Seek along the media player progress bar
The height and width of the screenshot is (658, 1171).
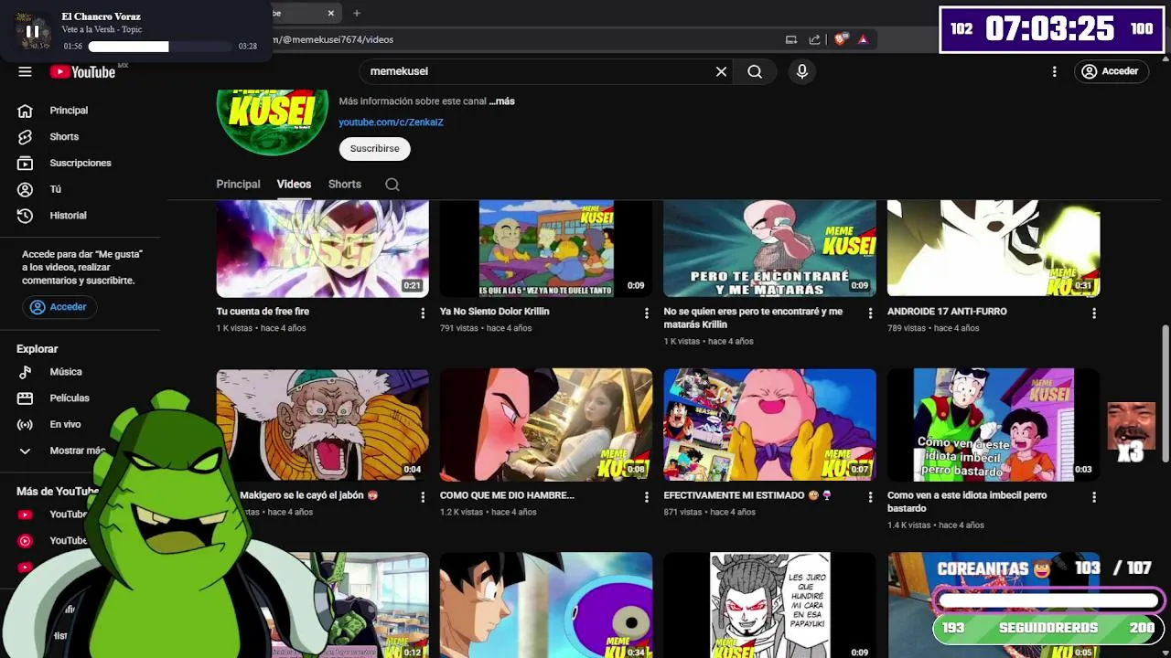coord(160,46)
